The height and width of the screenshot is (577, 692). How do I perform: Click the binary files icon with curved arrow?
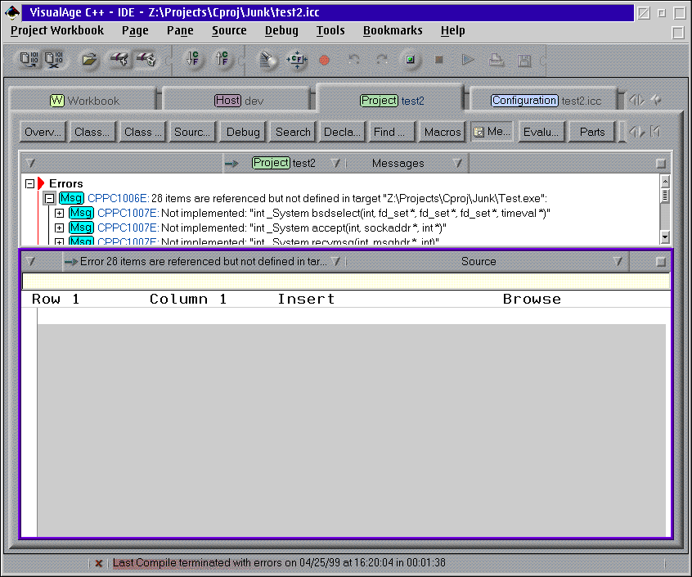29,60
